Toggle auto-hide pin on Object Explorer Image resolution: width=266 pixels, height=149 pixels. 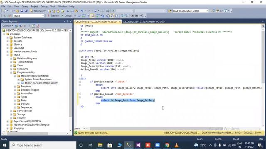point(67,22)
